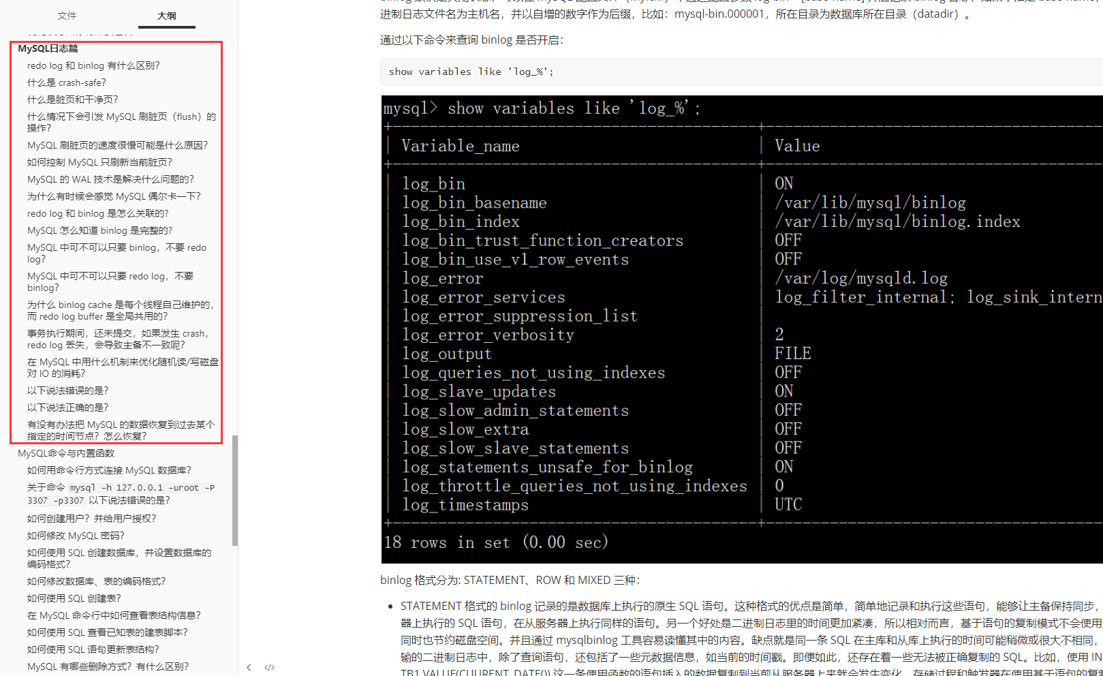Open outline heading MySQL日志篇

point(48,48)
